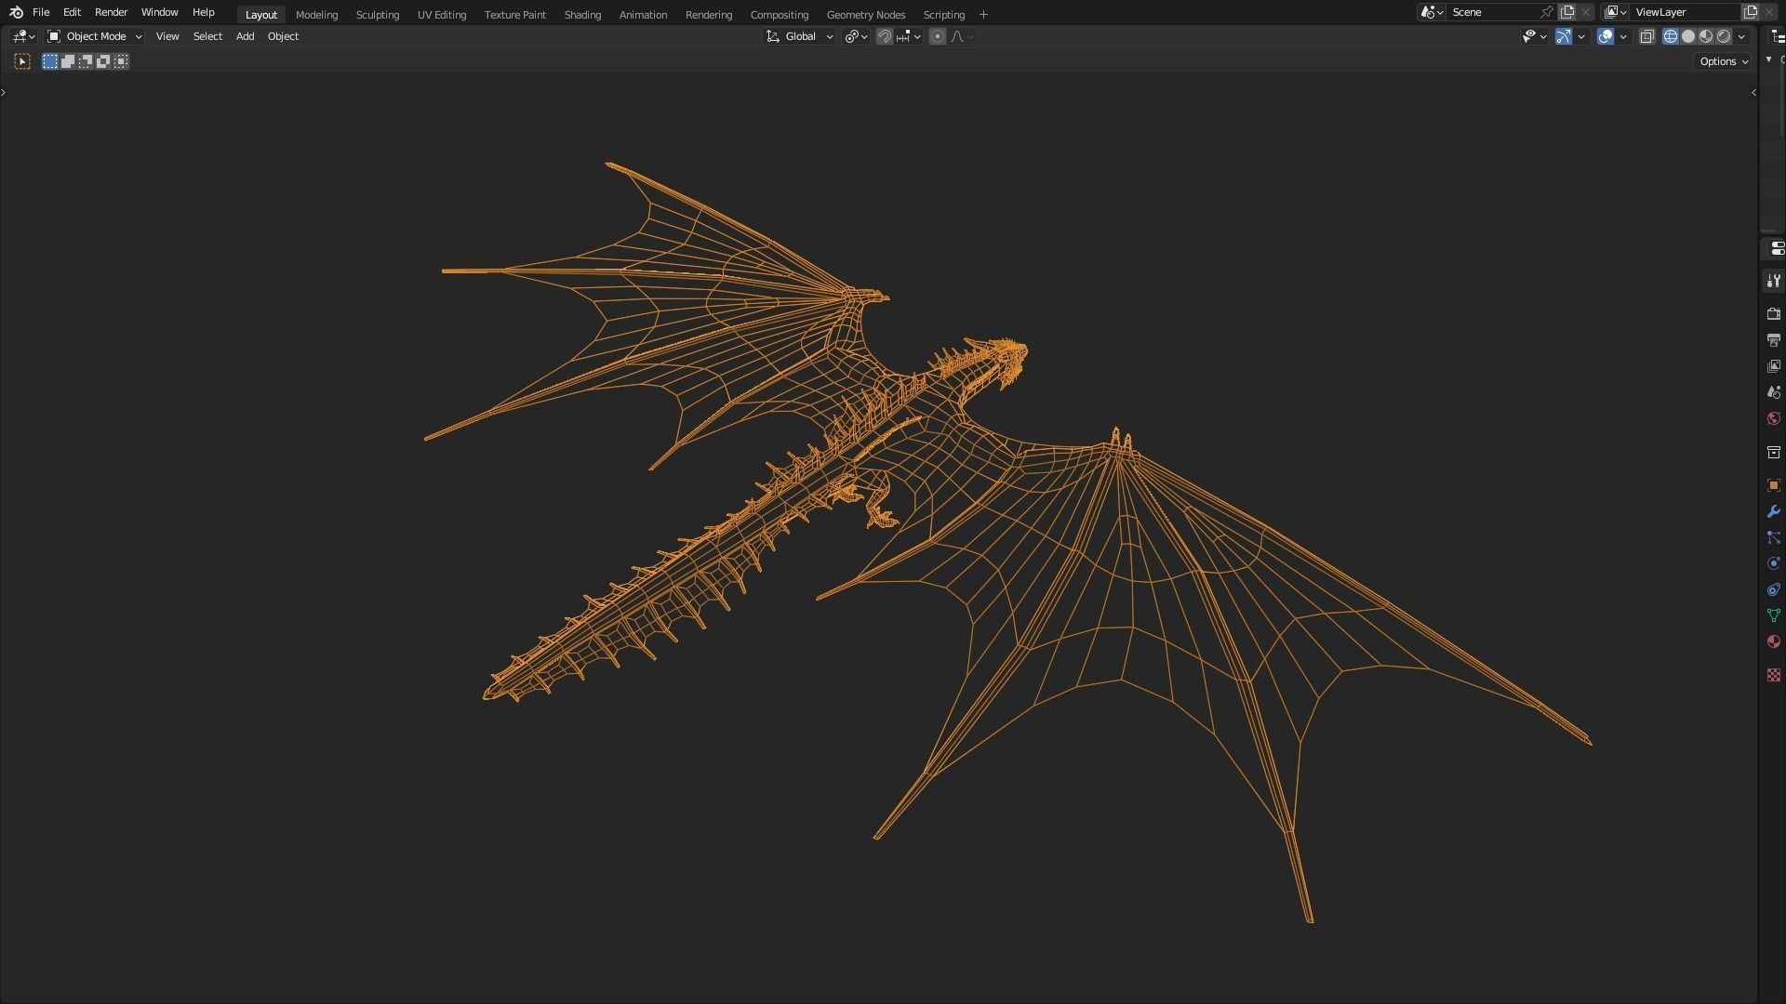Viewport: 1786px width, 1004px height.
Task: Open the viewport Object menu
Action: click(x=283, y=36)
